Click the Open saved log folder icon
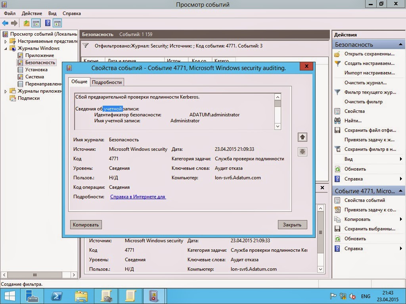Viewport: 406px width, 304px height. 337,54
